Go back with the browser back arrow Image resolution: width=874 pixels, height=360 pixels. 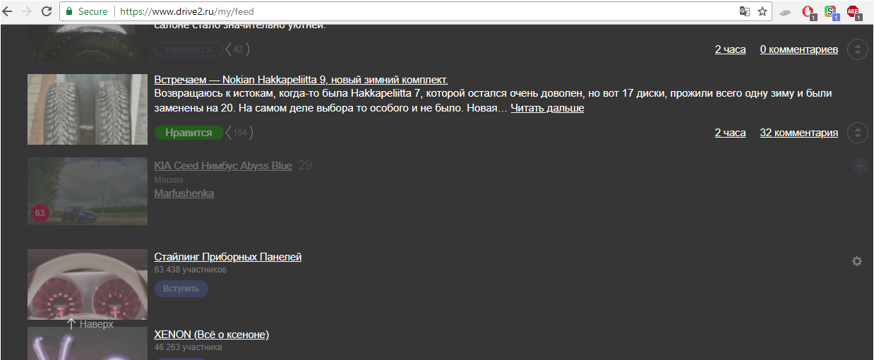(8, 11)
